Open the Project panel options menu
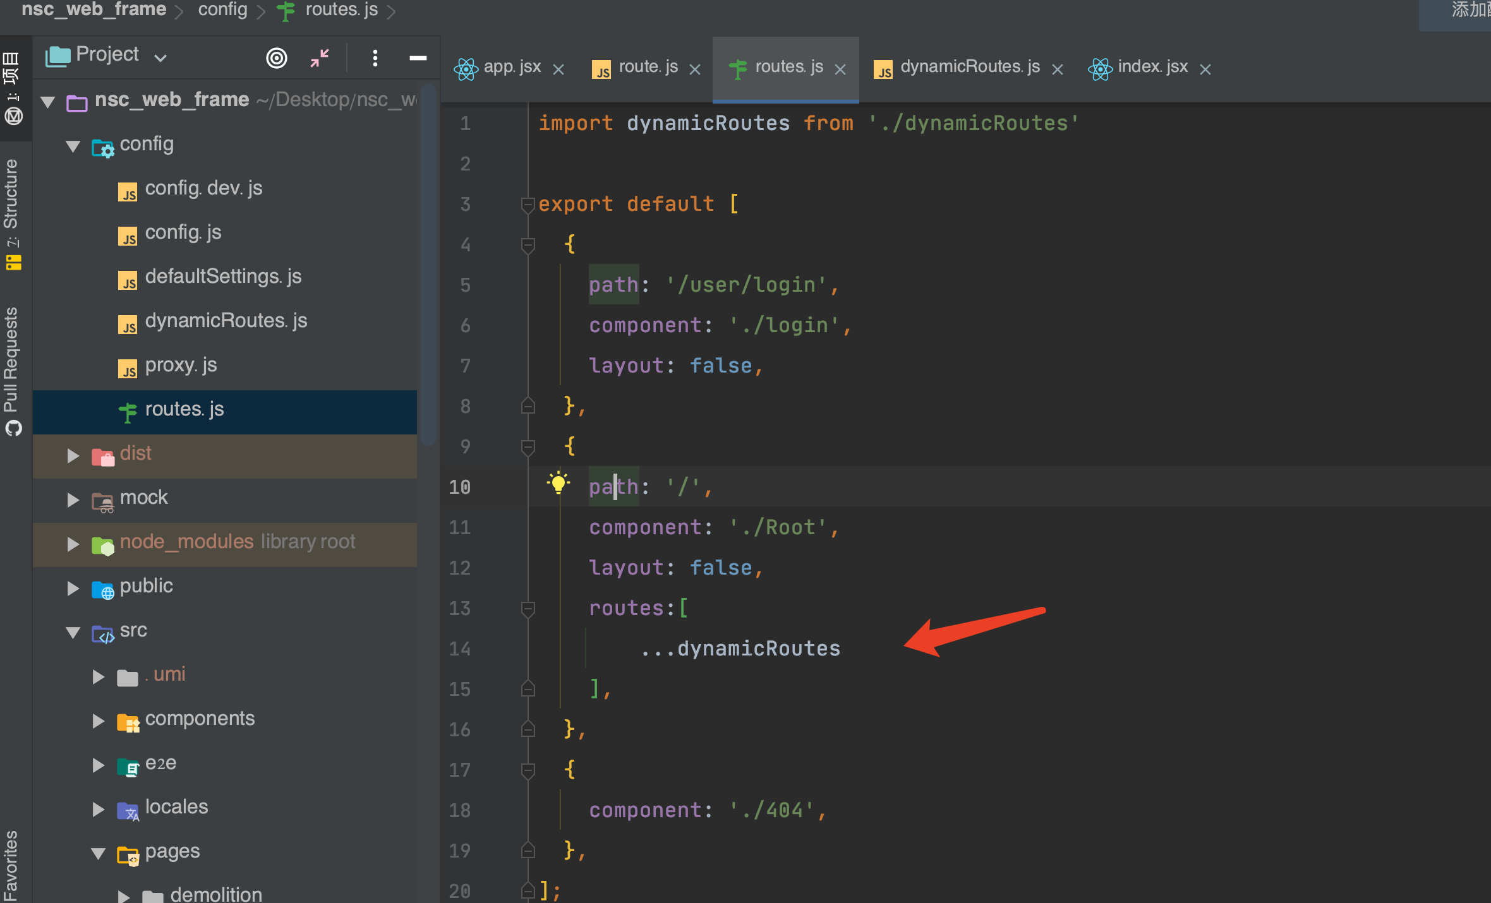 (375, 57)
